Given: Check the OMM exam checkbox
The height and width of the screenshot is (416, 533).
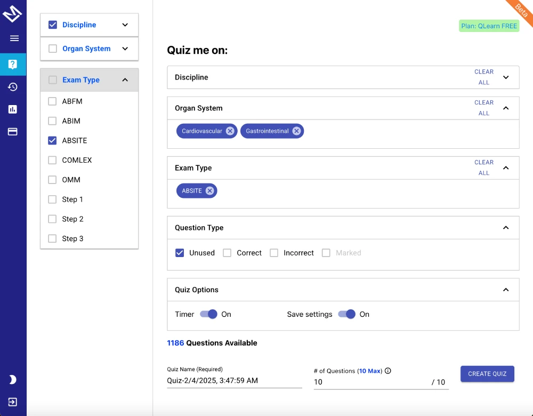Looking at the screenshot, I should pos(52,180).
